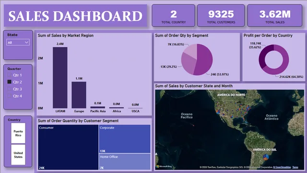This screenshot has height=173, width=307.
Task: Click "Sum of Order Quantity by Customer Segment" title
Action: [78, 121]
